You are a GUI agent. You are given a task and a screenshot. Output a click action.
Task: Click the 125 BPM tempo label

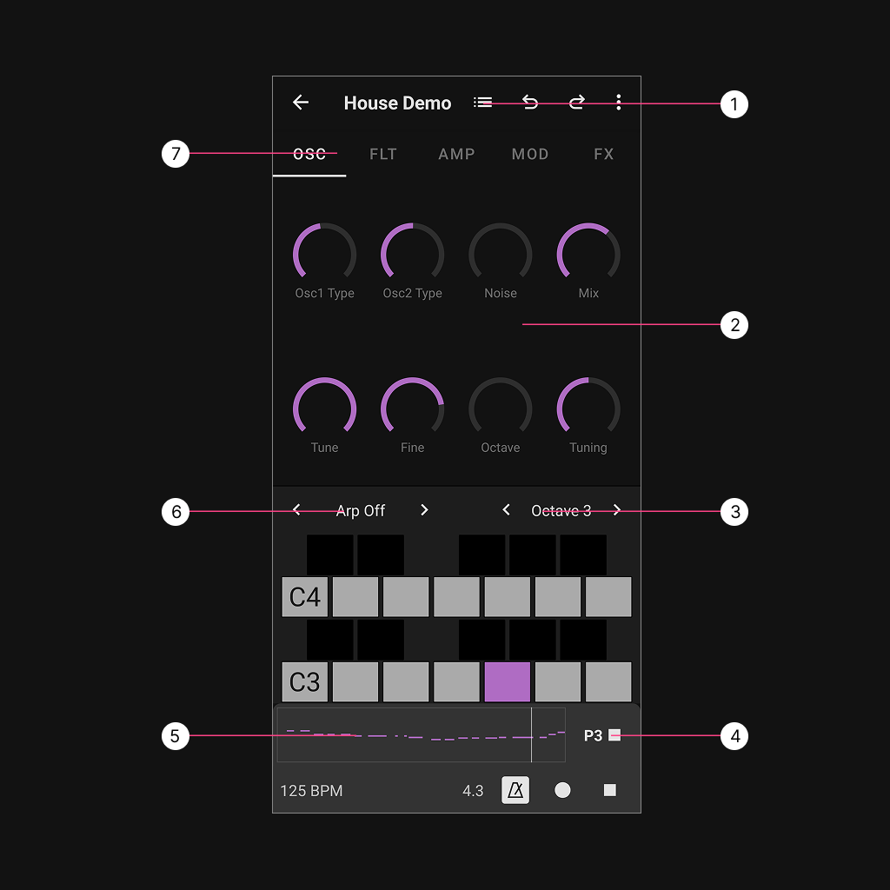click(x=311, y=791)
